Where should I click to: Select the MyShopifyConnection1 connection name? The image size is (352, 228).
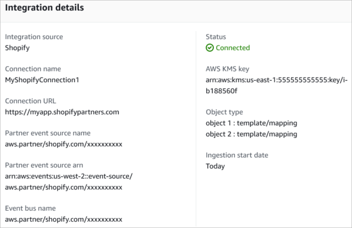pyautogui.click(x=42, y=80)
